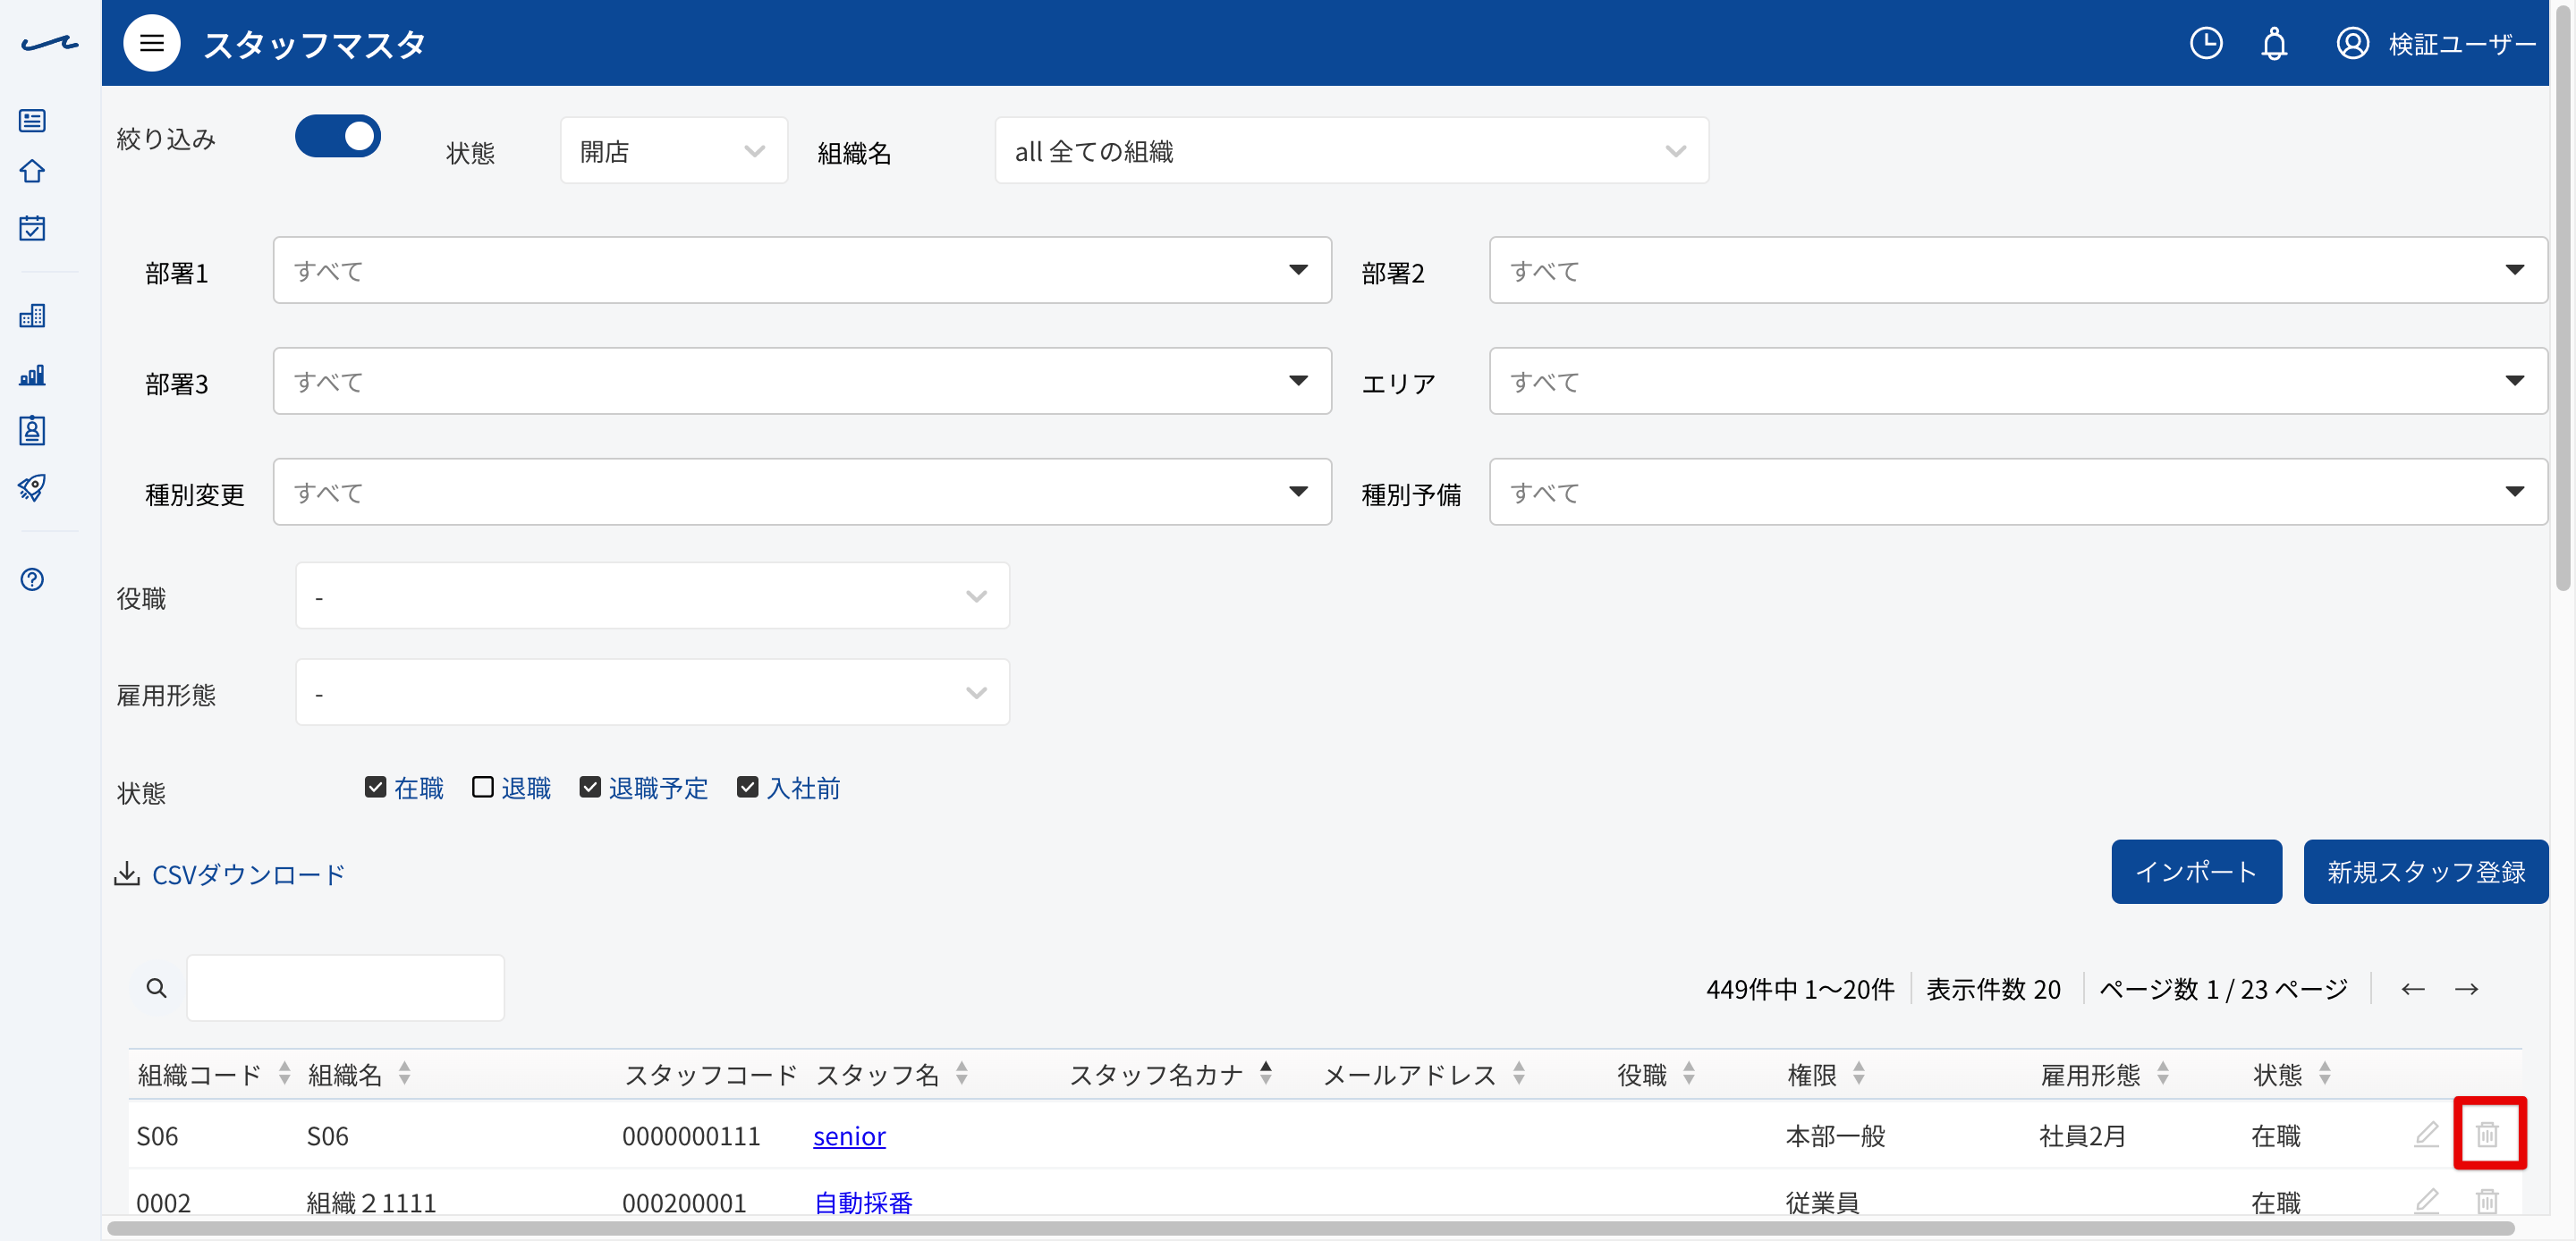The height and width of the screenshot is (1241, 2576).
Task: Go to the home sidebar icon
Action: click(32, 171)
